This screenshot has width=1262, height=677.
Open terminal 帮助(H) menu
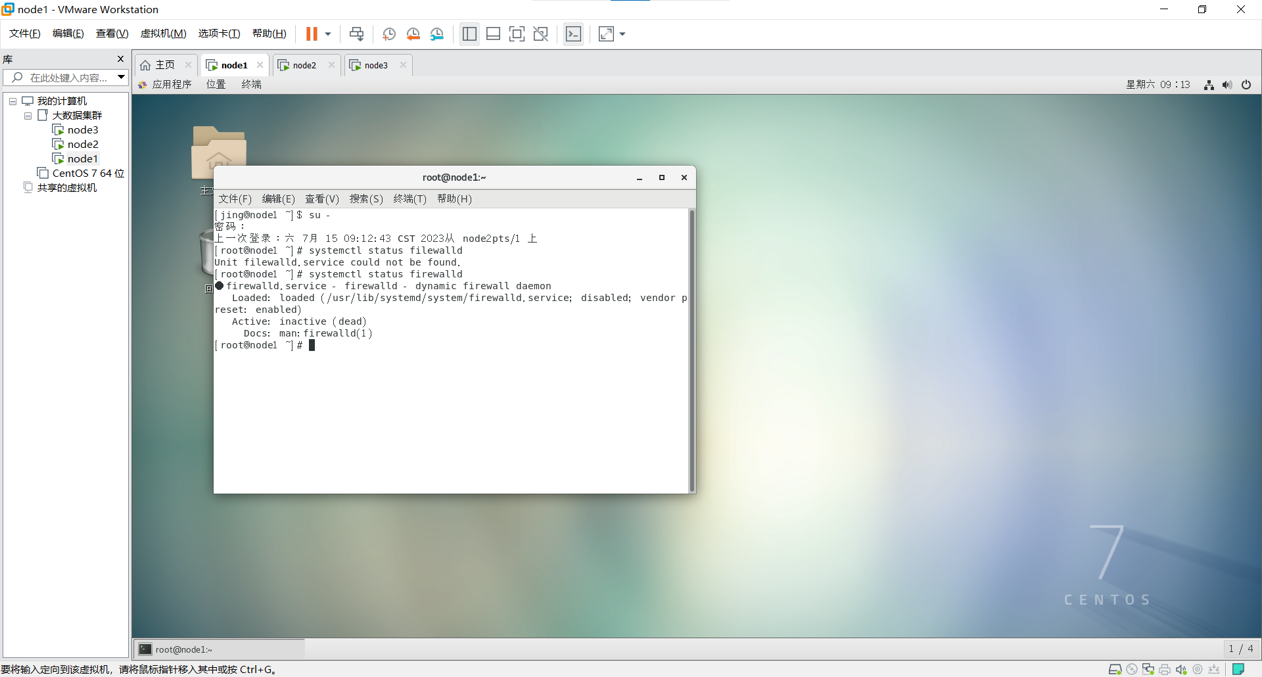pyautogui.click(x=454, y=198)
